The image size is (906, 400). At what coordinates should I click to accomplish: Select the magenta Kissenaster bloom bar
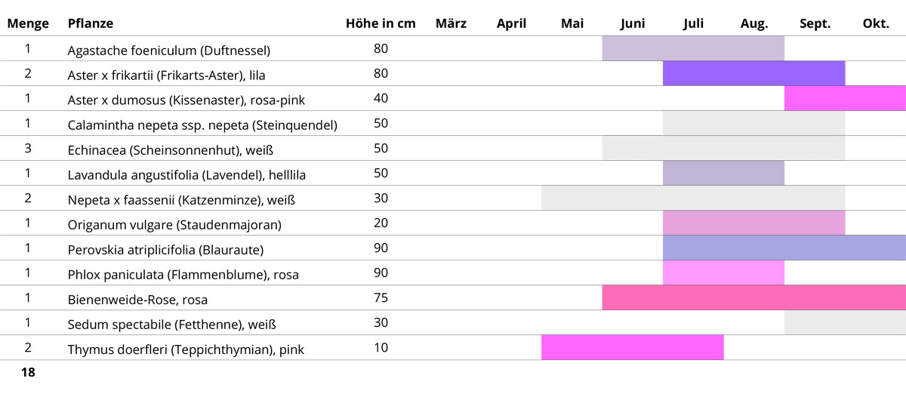[845, 99]
